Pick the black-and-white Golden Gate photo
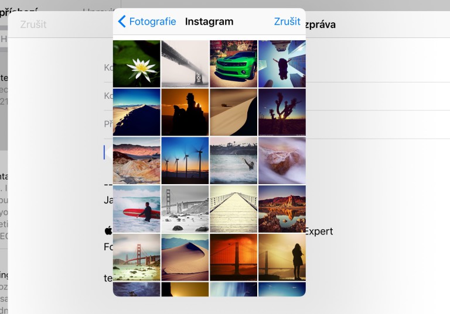The height and width of the screenshot is (314, 450). click(x=185, y=209)
